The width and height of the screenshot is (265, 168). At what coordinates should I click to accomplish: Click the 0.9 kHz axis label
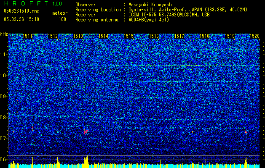3,97
